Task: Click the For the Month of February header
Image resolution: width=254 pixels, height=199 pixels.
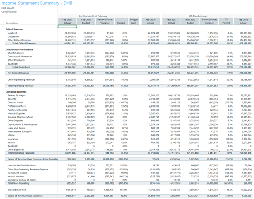Action: click(x=93, y=16)
